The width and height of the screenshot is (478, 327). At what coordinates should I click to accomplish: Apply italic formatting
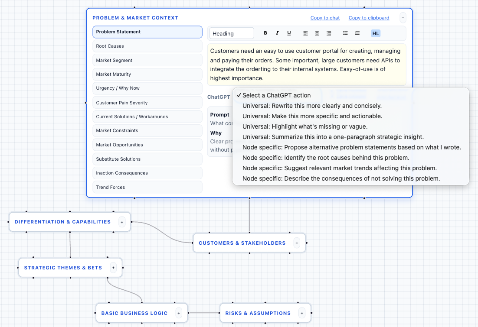click(x=277, y=33)
